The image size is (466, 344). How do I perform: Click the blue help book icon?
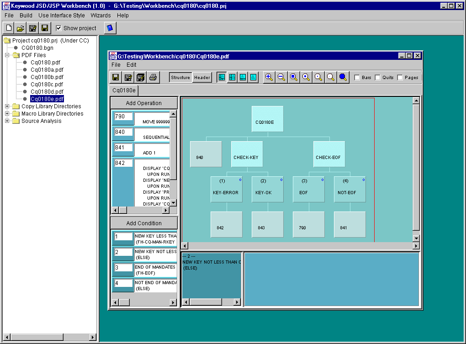point(109,28)
